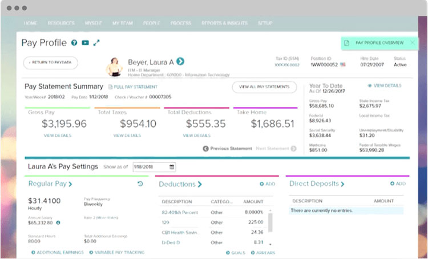Click the Active status value
The image size is (428, 259).
click(400, 65)
